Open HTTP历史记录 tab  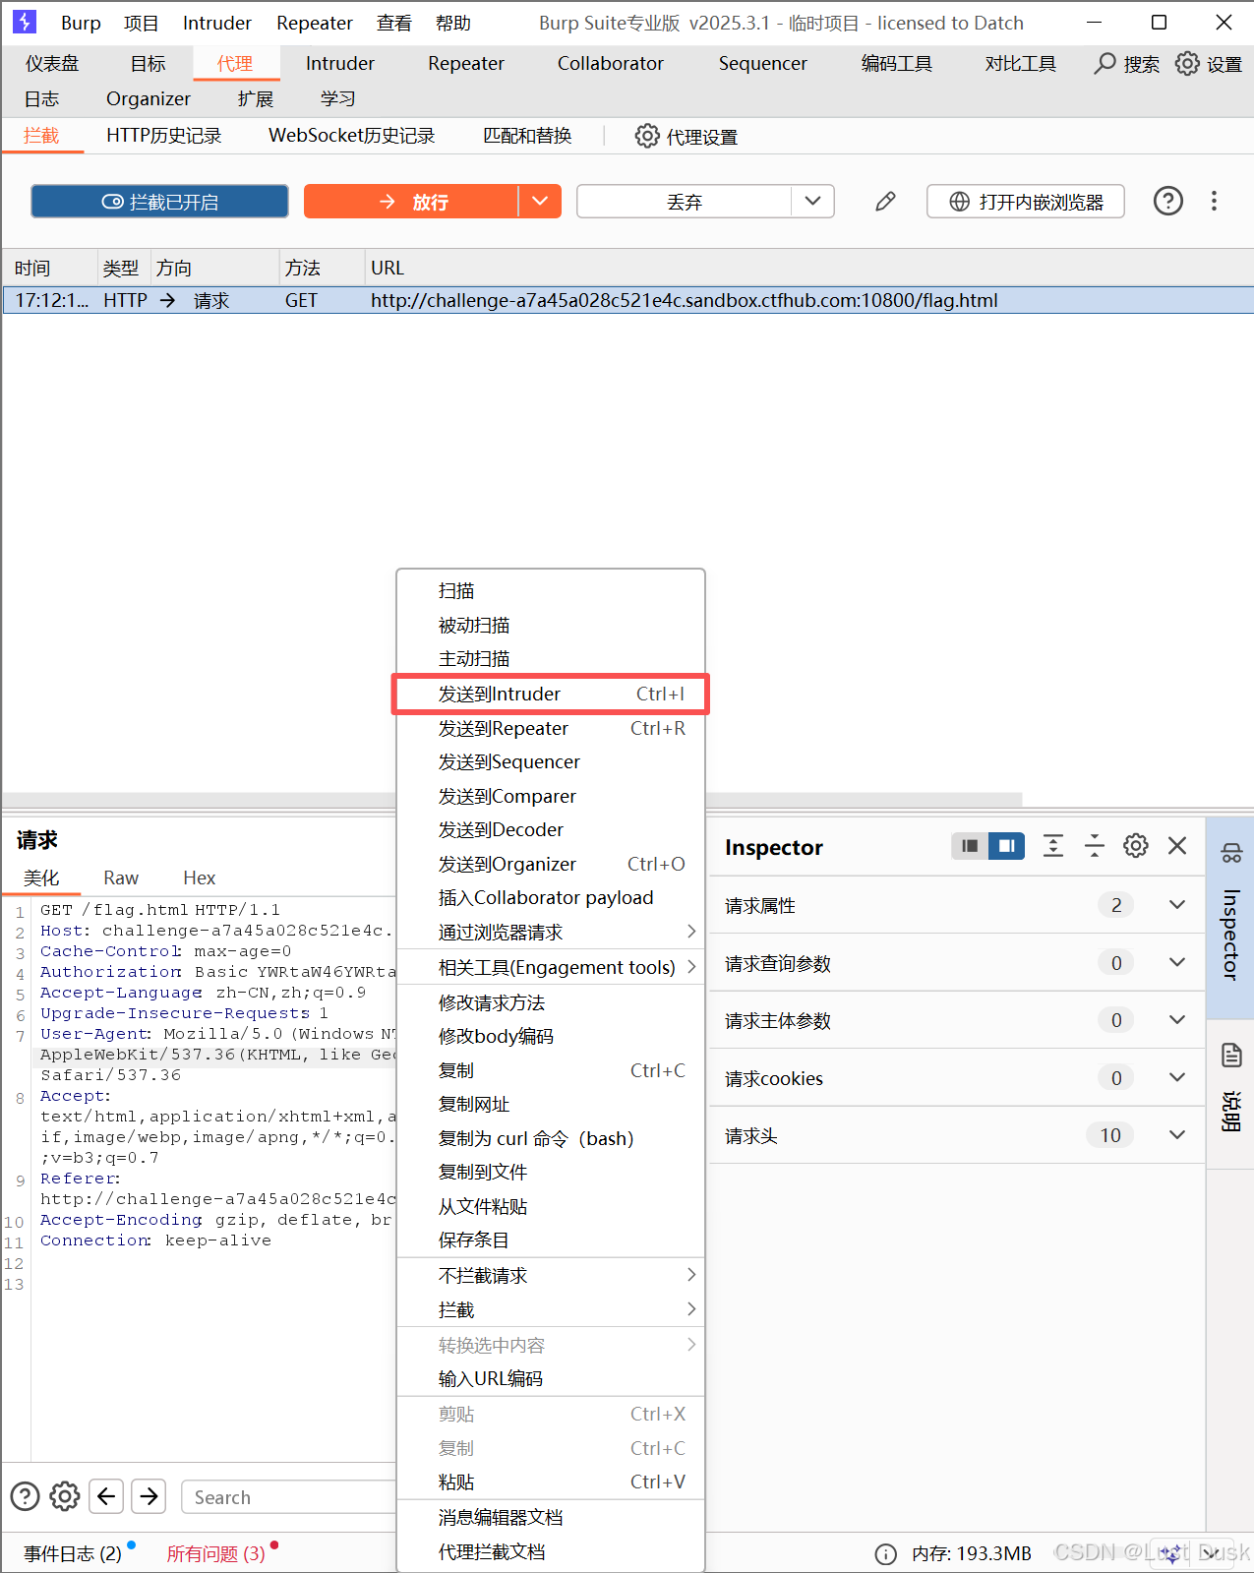164,136
